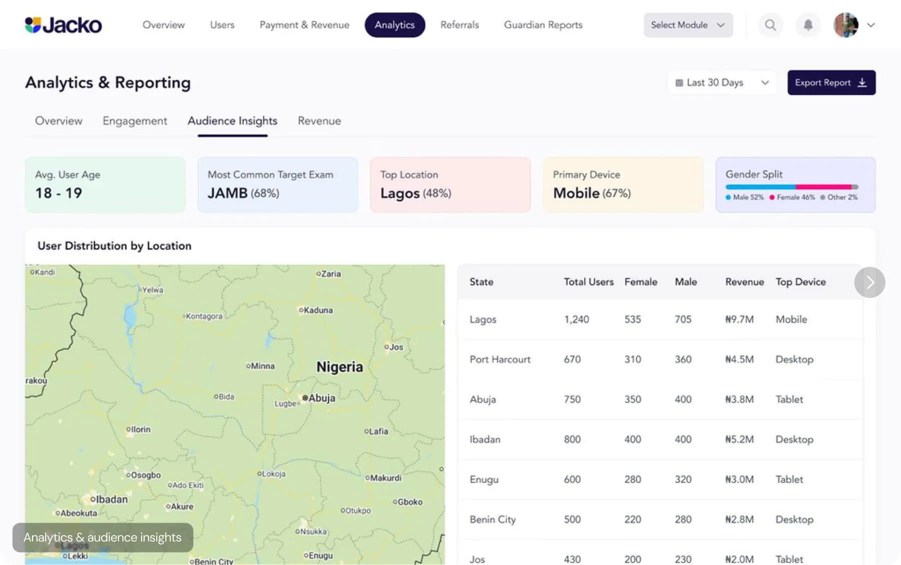The height and width of the screenshot is (565, 901).
Task: Switch to the Revenue tab
Action: [x=319, y=121]
